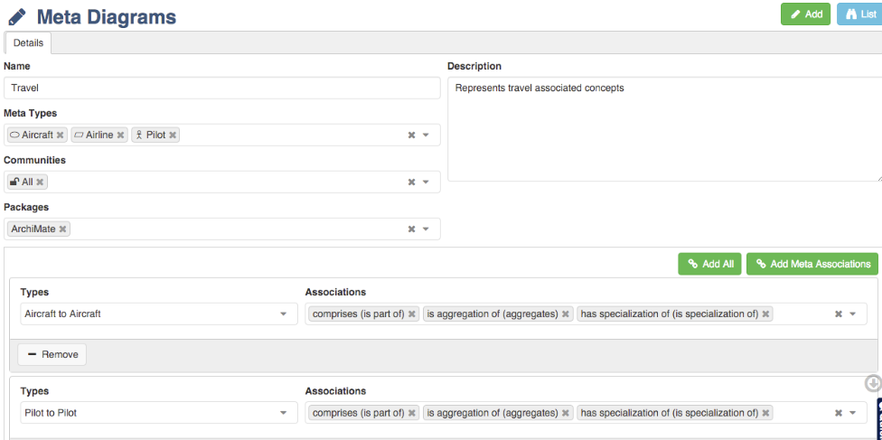Switch to the Details tab
Screen dimensions: 882x440
coord(28,42)
